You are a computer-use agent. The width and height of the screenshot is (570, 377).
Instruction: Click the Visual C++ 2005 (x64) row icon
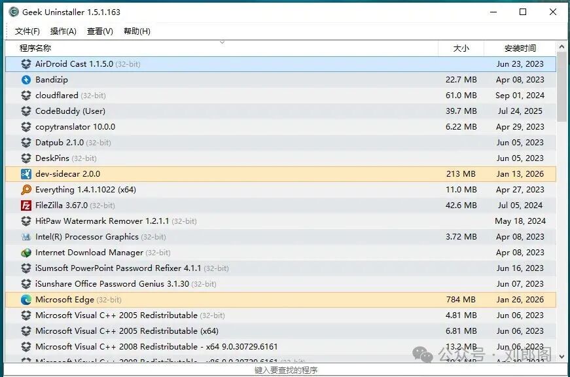(x=26, y=331)
